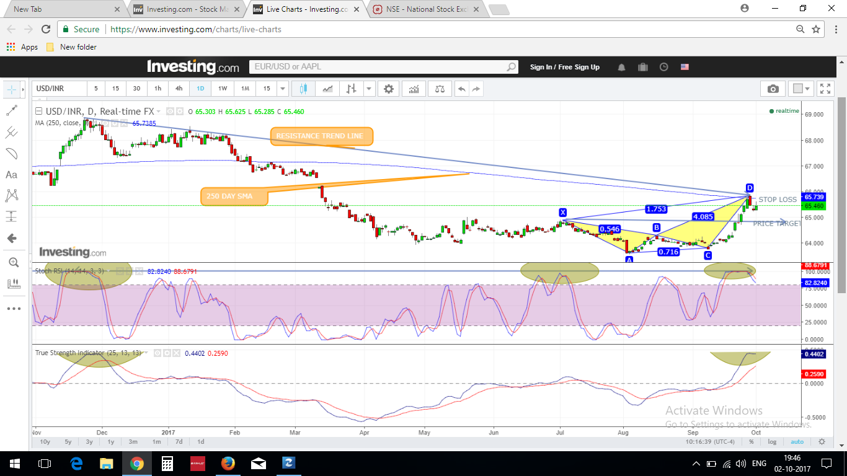Open the notifications bell

(621, 67)
